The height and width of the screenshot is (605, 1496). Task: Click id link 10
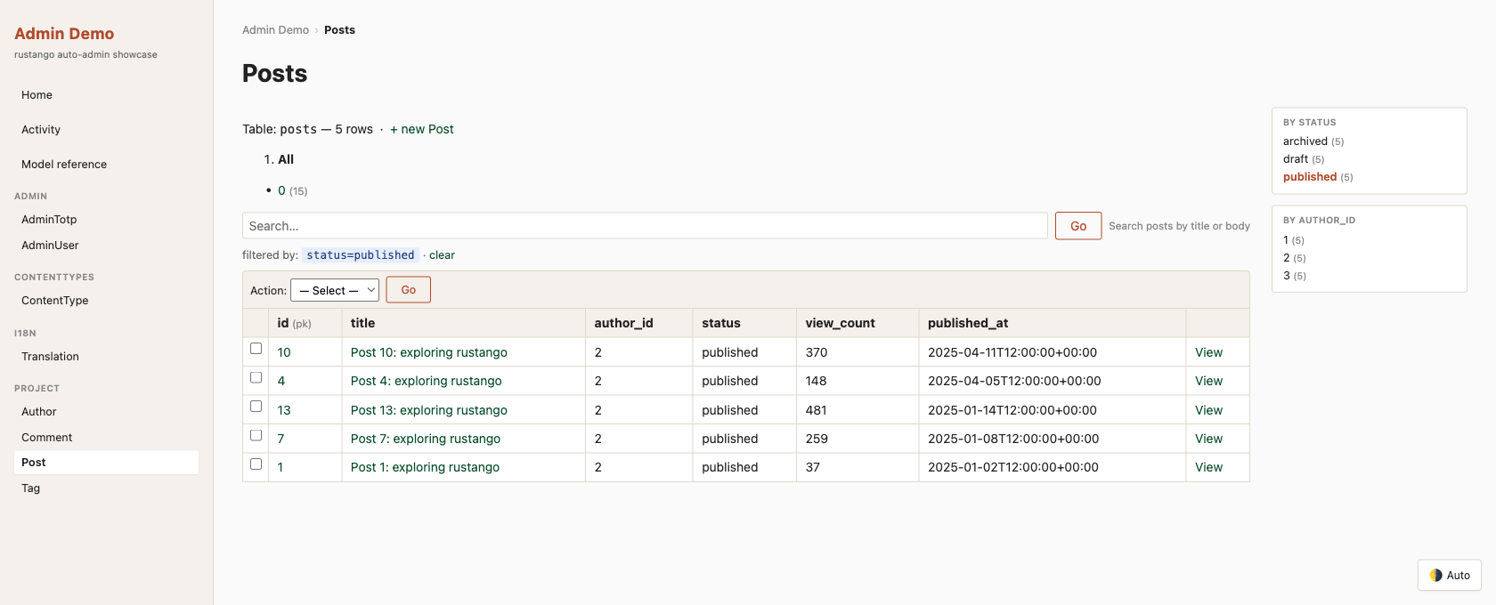(x=284, y=352)
